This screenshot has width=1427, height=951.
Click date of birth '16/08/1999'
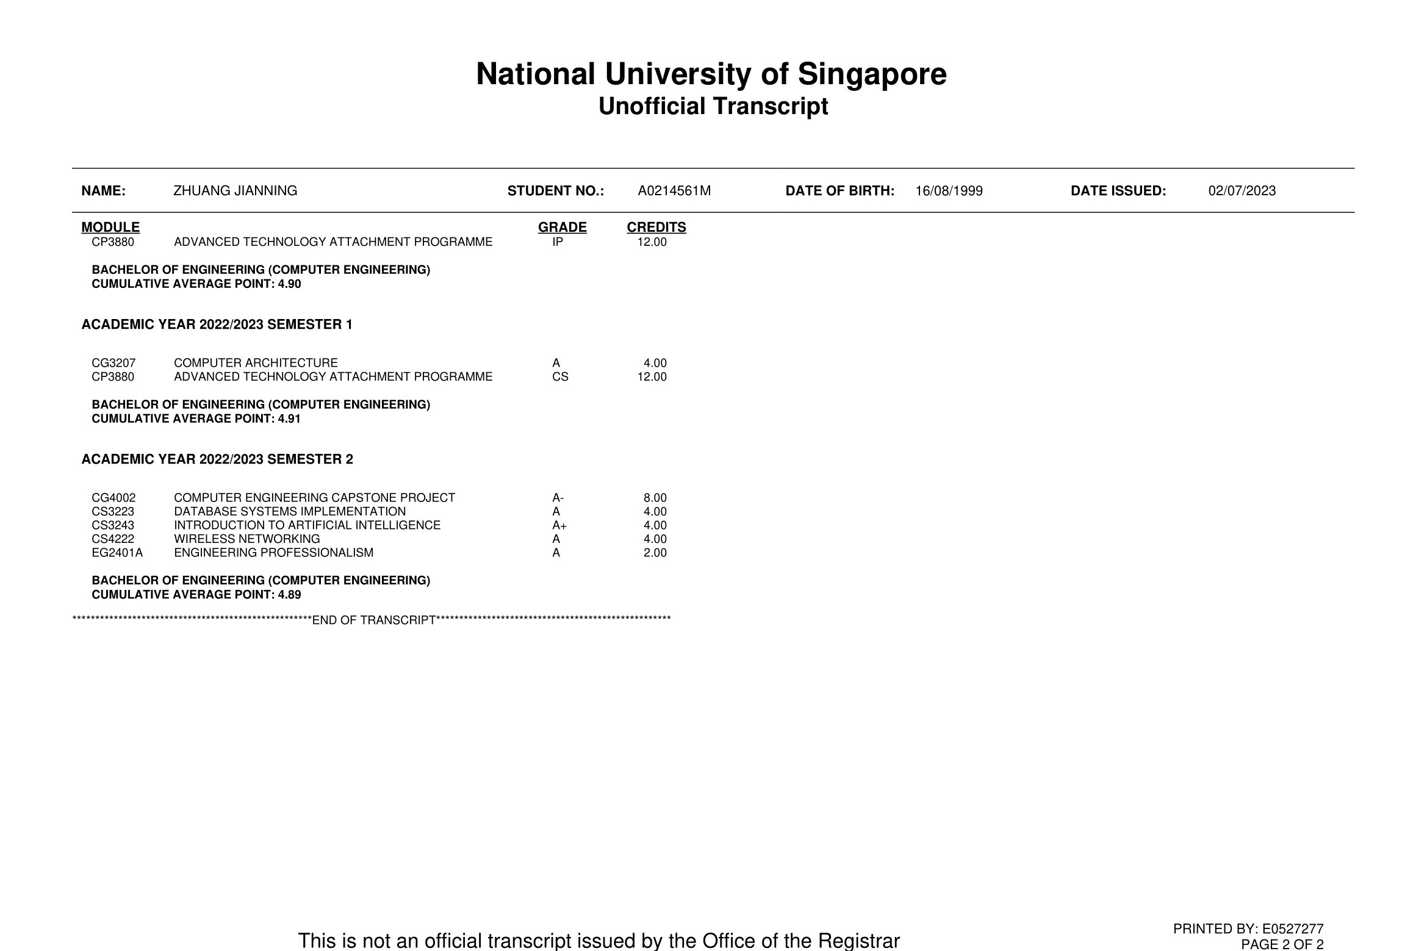pos(949,191)
